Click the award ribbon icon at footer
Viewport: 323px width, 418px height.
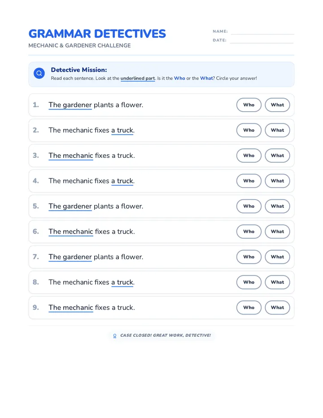(115, 336)
